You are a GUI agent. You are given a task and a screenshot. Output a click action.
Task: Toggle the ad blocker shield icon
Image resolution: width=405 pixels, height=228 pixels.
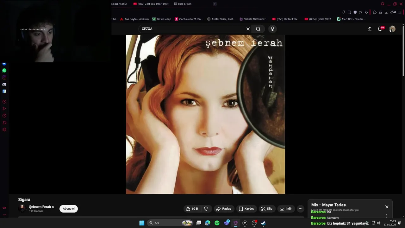click(355, 12)
